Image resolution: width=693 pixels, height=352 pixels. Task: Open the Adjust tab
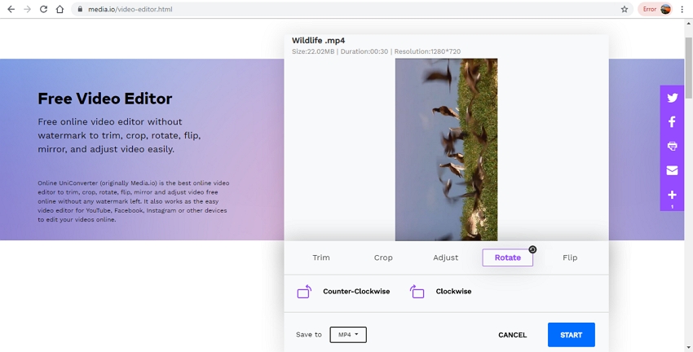pyautogui.click(x=445, y=257)
